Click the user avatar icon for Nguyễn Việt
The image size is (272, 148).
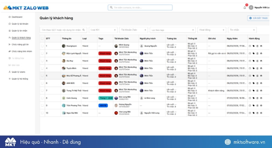251,8
